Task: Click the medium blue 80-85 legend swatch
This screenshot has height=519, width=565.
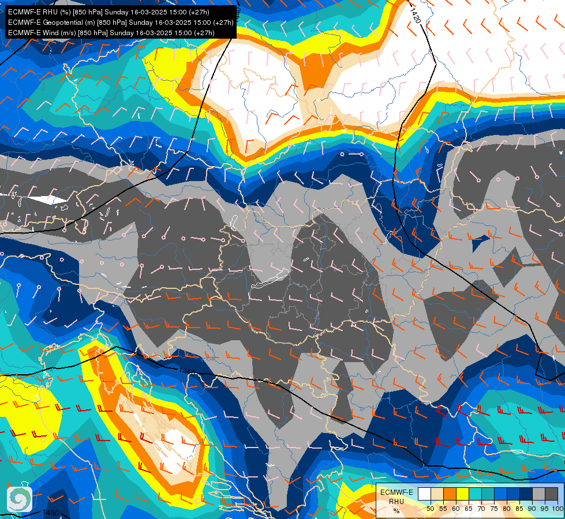Action: tap(514, 494)
